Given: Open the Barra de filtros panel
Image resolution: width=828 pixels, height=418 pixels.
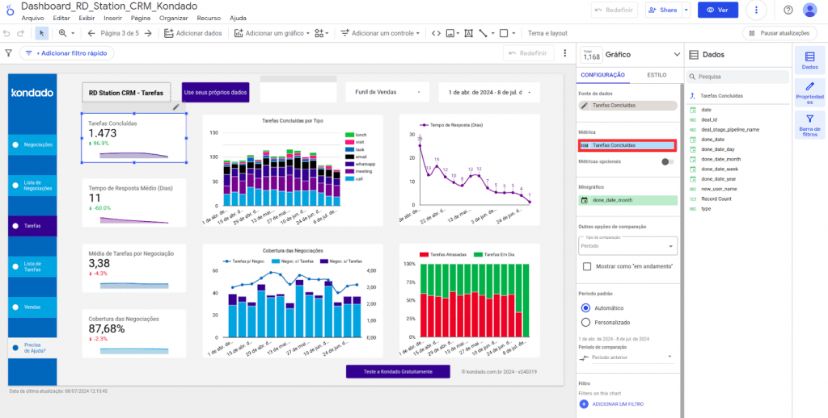Looking at the screenshot, I should click(809, 127).
